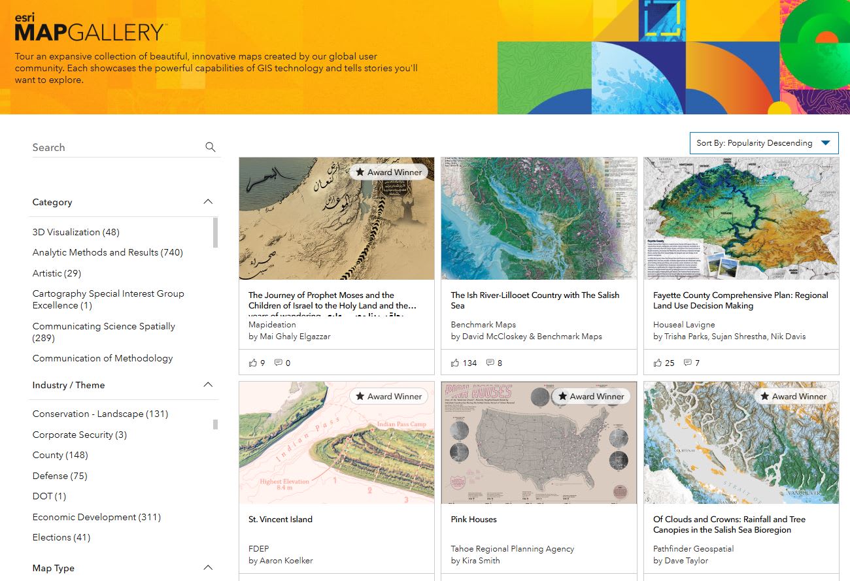Viewport: 850px width, 581px height.
Task: Click the Industry / Theme list scrollbar
Action: (216, 424)
